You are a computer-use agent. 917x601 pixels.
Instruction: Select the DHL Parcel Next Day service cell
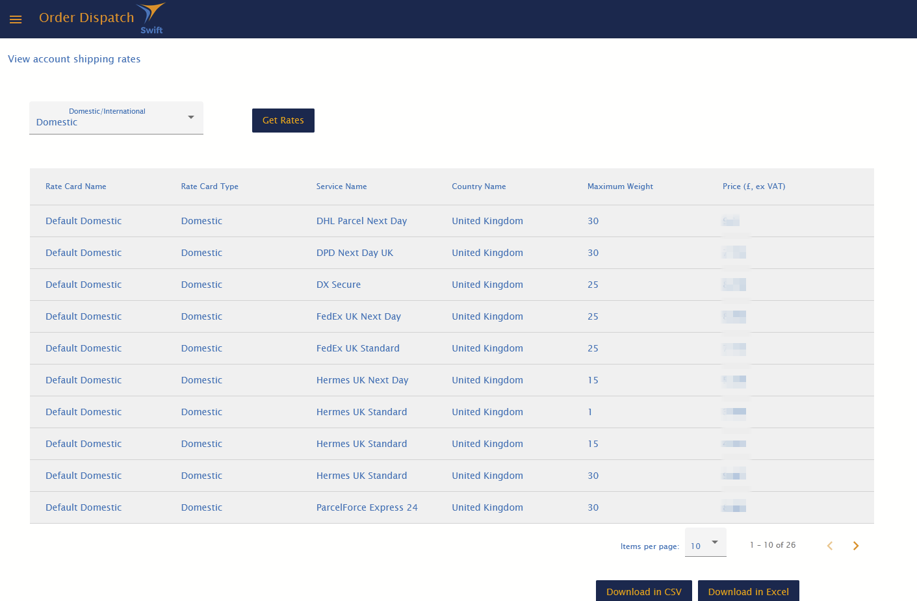[x=362, y=221]
